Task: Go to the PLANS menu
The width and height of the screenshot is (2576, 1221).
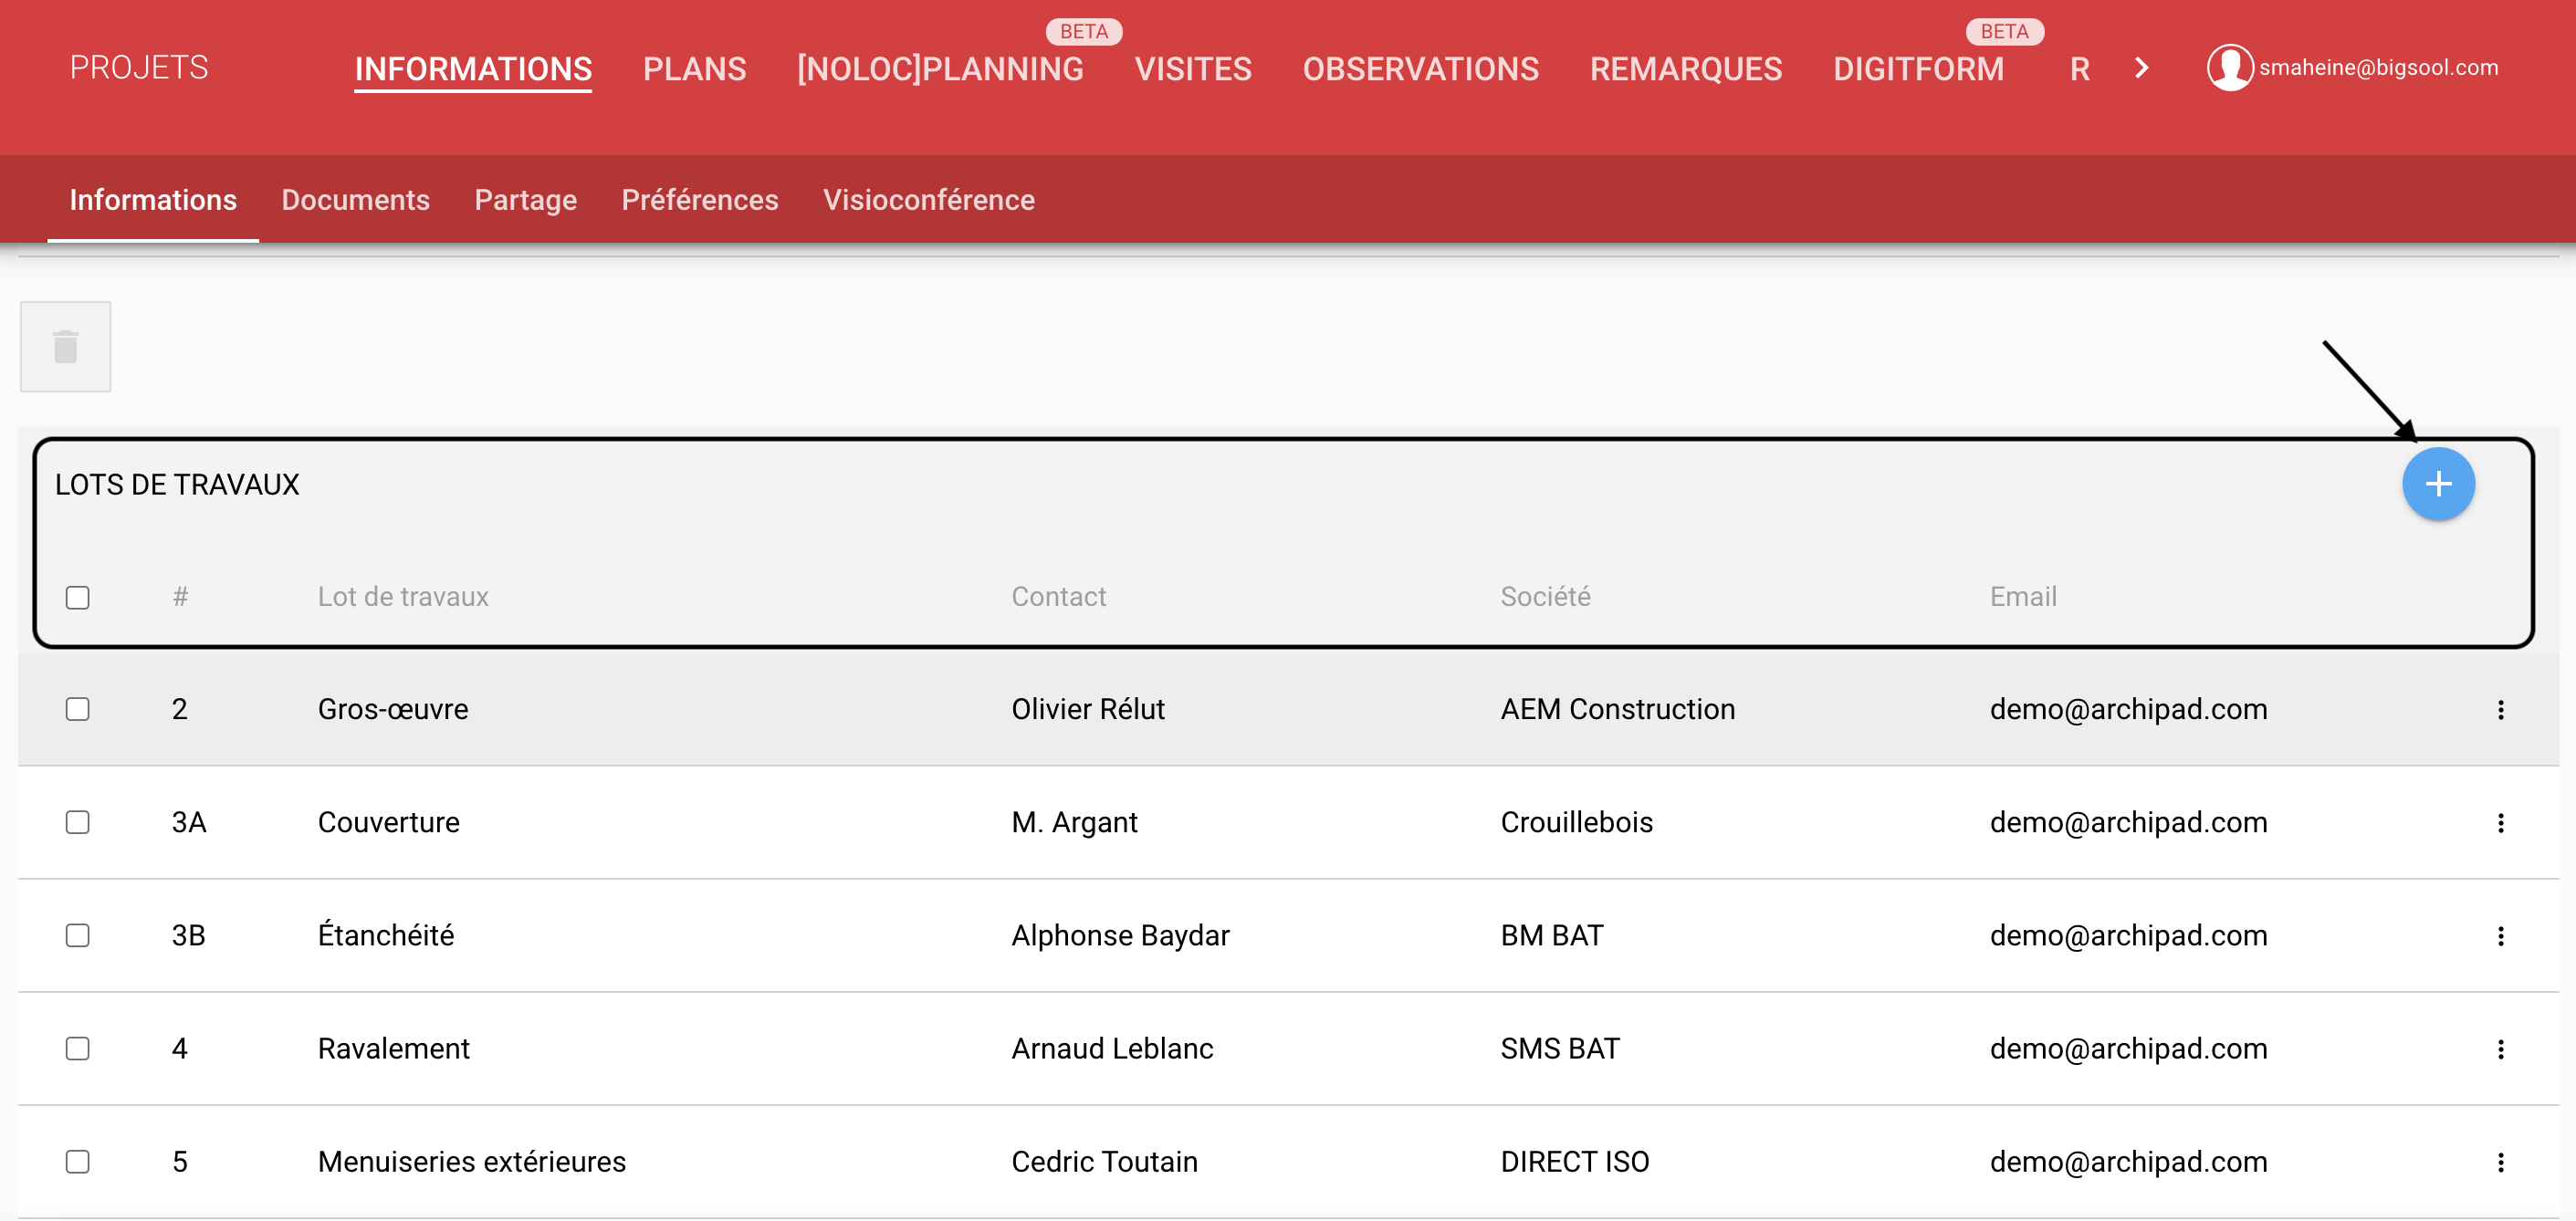Action: (x=694, y=69)
